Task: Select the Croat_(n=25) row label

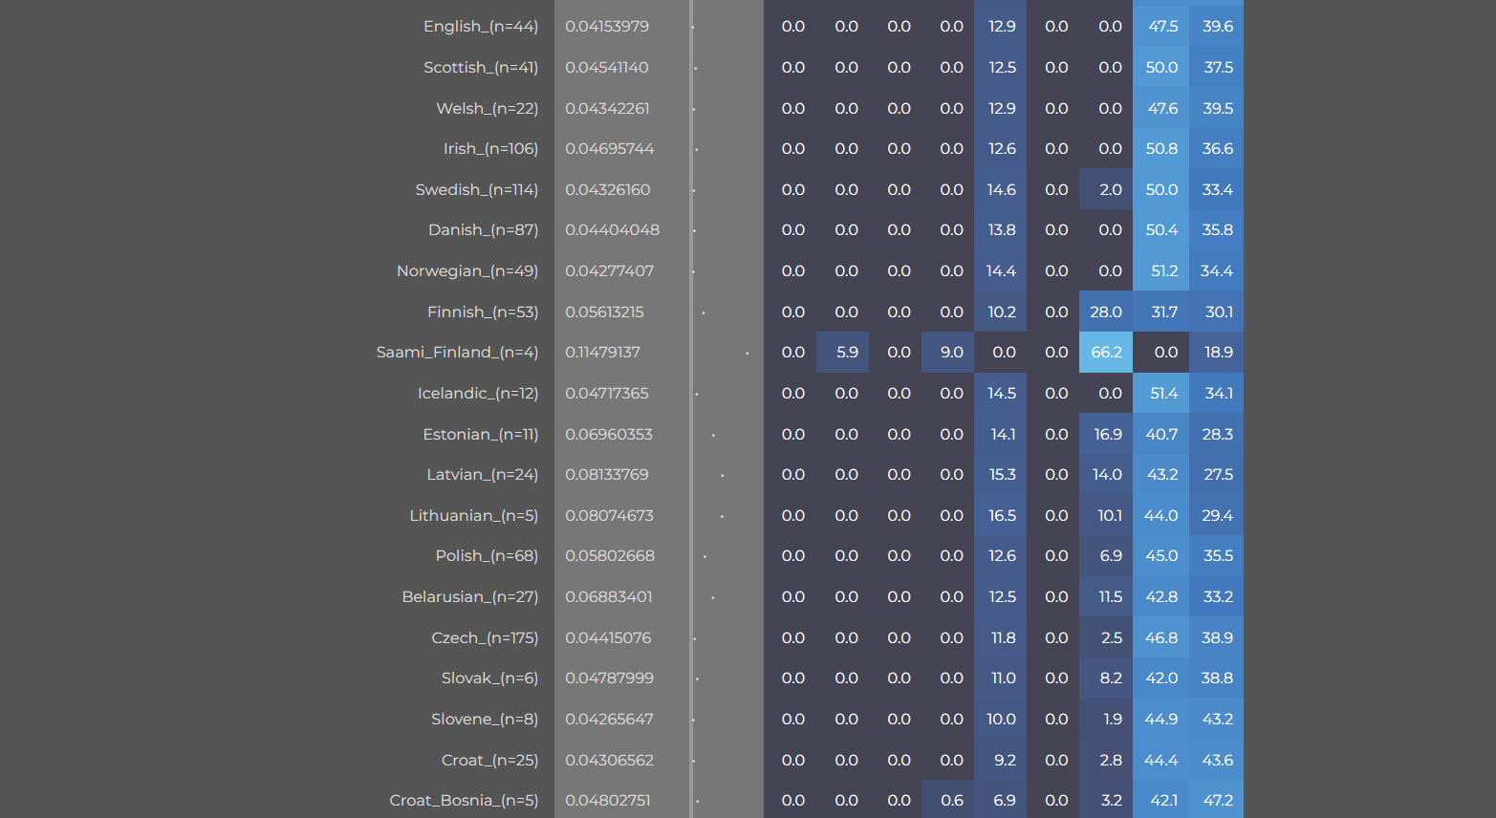Action: coord(490,761)
